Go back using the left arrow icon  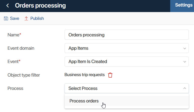point(8,6)
